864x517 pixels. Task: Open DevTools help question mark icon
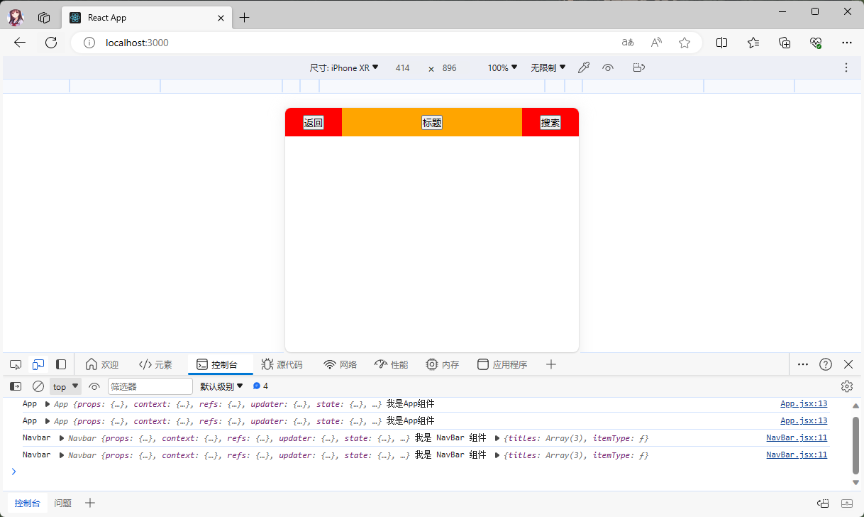click(826, 364)
